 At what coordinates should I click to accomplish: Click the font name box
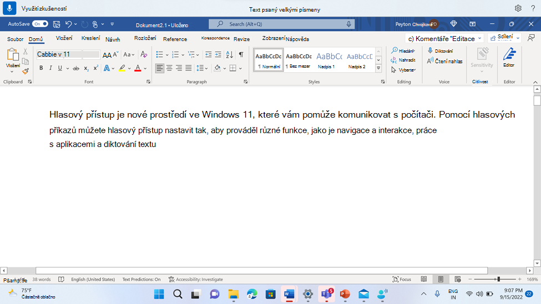click(59, 54)
